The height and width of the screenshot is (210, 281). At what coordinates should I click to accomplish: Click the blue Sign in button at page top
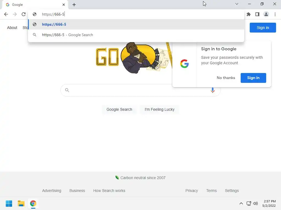pyautogui.click(x=263, y=28)
